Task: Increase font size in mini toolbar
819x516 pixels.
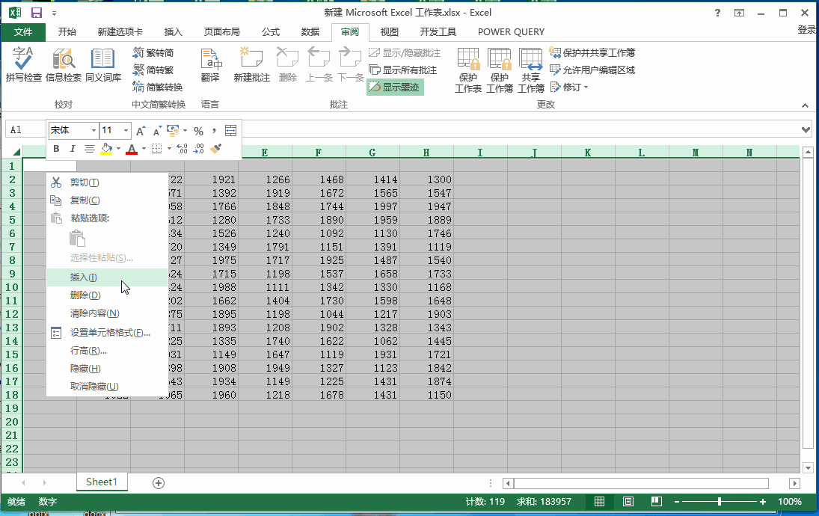Action: coord(141,131)
